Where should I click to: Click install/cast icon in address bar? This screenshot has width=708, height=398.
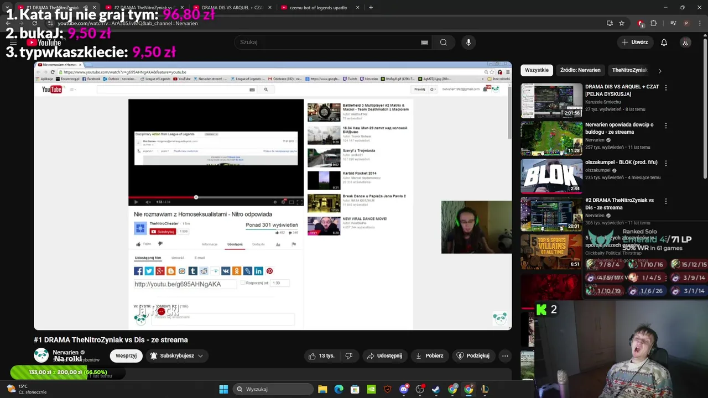coord(610,23)
